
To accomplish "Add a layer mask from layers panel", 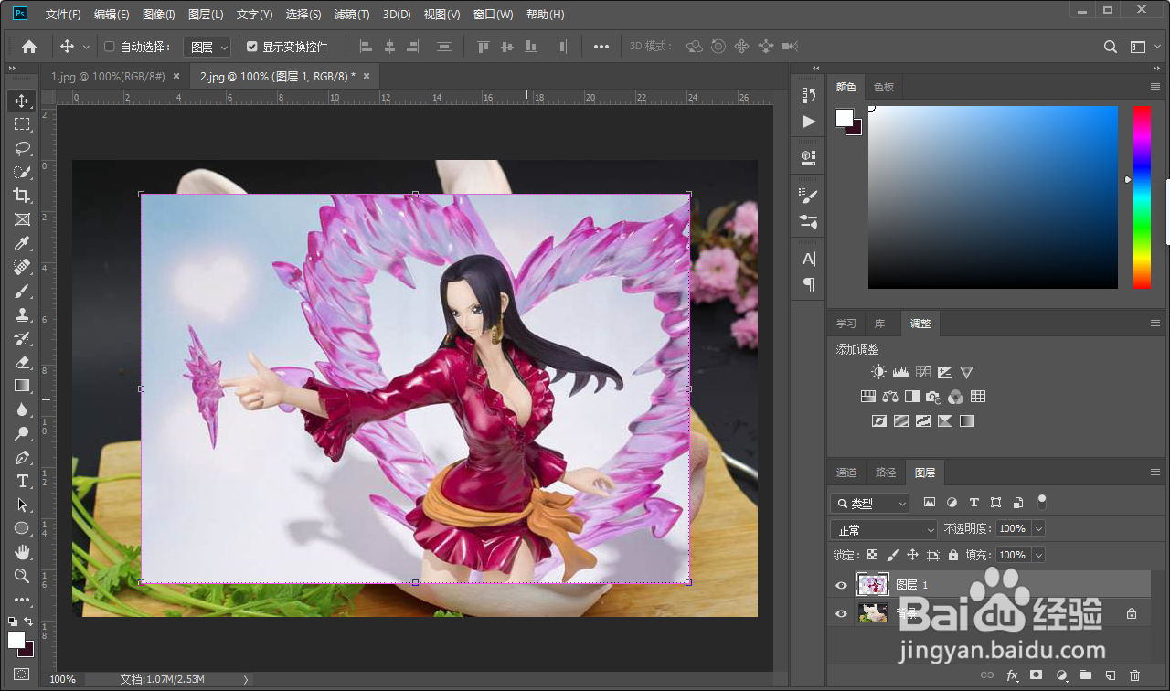I will [1036, 675].
